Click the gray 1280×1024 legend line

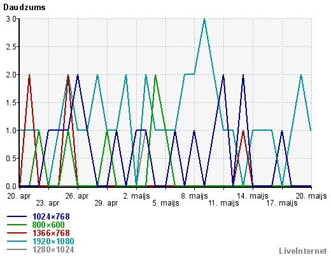point(17,249)
